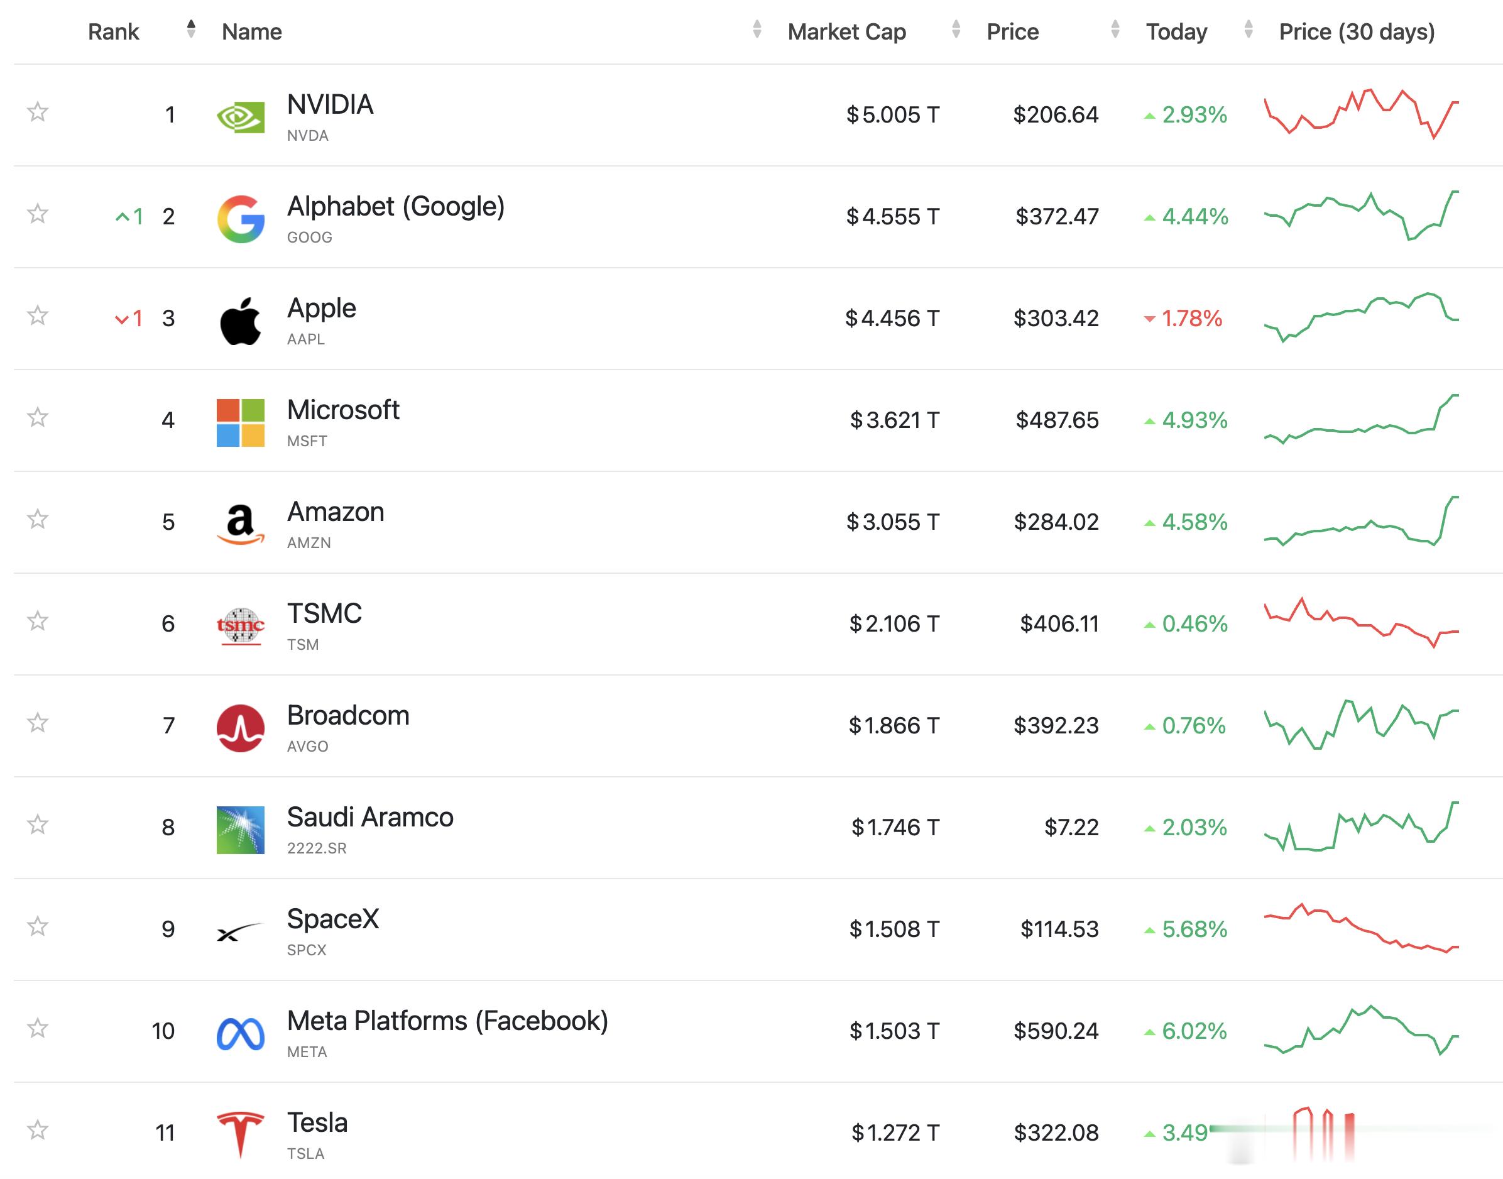Sort table by Price column arrows
The width and height of the screenshot is (1503, 1179).
pos(1115,29)
